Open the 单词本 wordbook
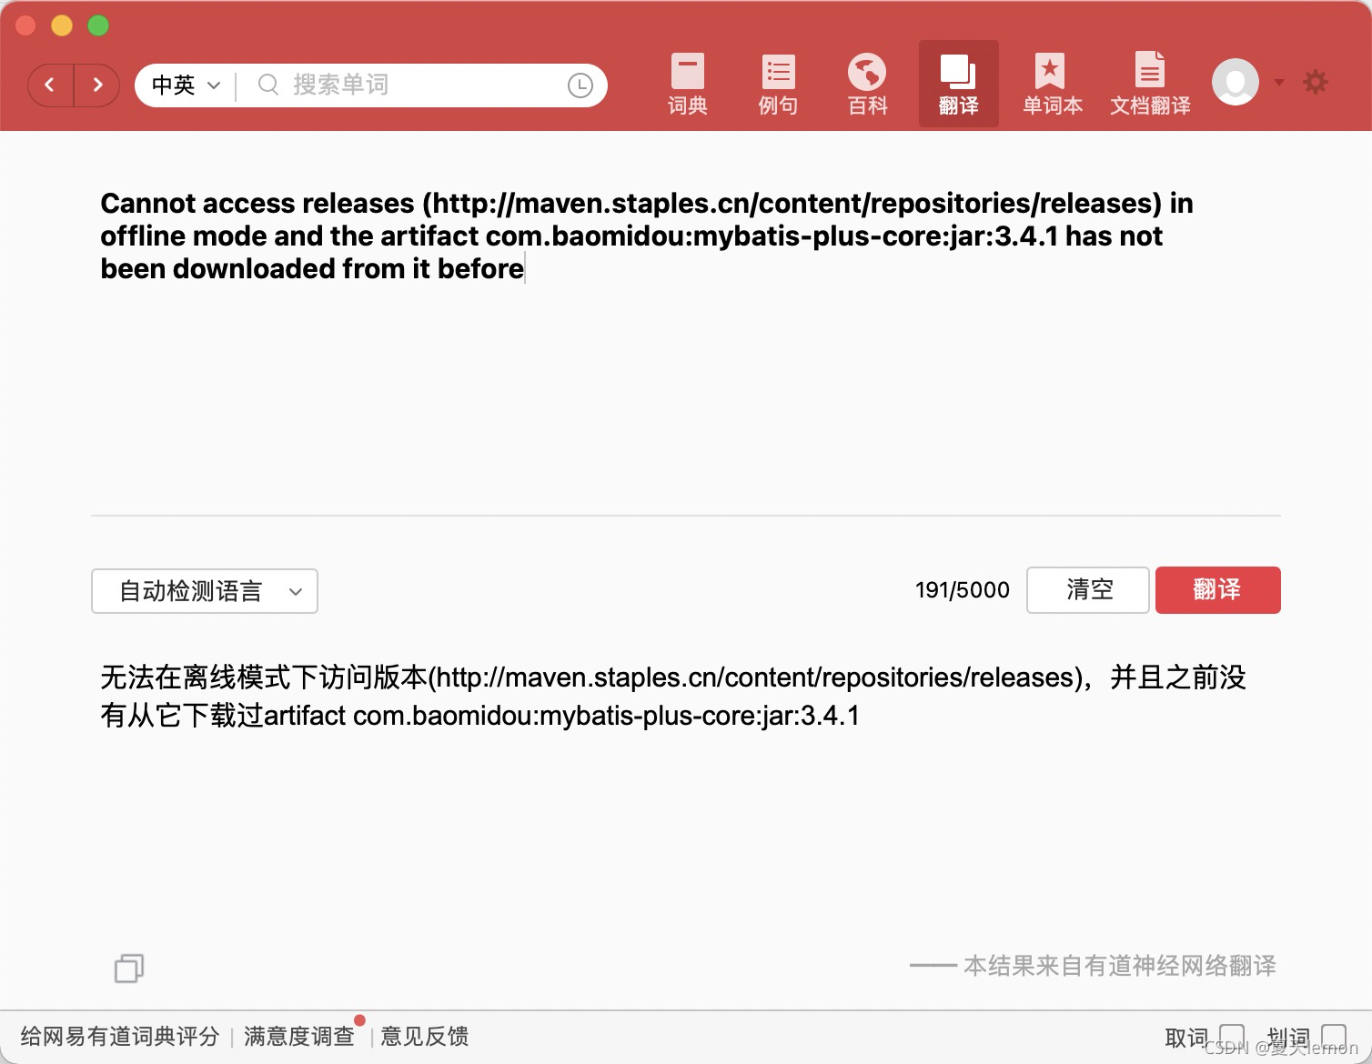Screen dimensions: 1372x1064 pos(1051,82)
